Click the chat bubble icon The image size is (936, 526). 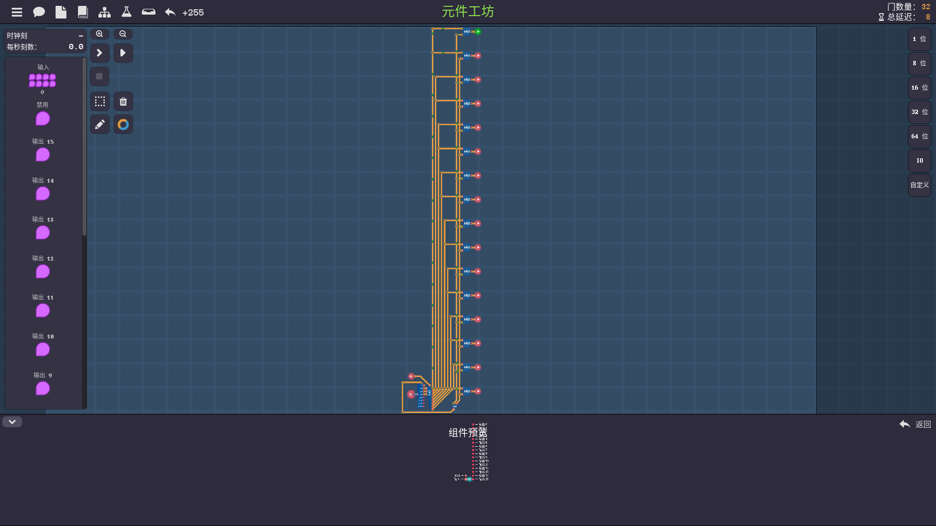tap(39, 12)
